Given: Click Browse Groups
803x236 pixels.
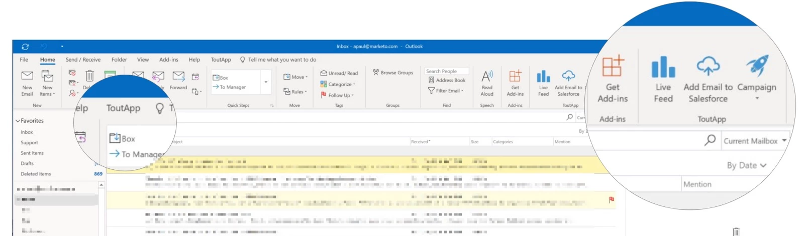Looking at the screenshot, I should pyautogui.click(x=393, y=73).
